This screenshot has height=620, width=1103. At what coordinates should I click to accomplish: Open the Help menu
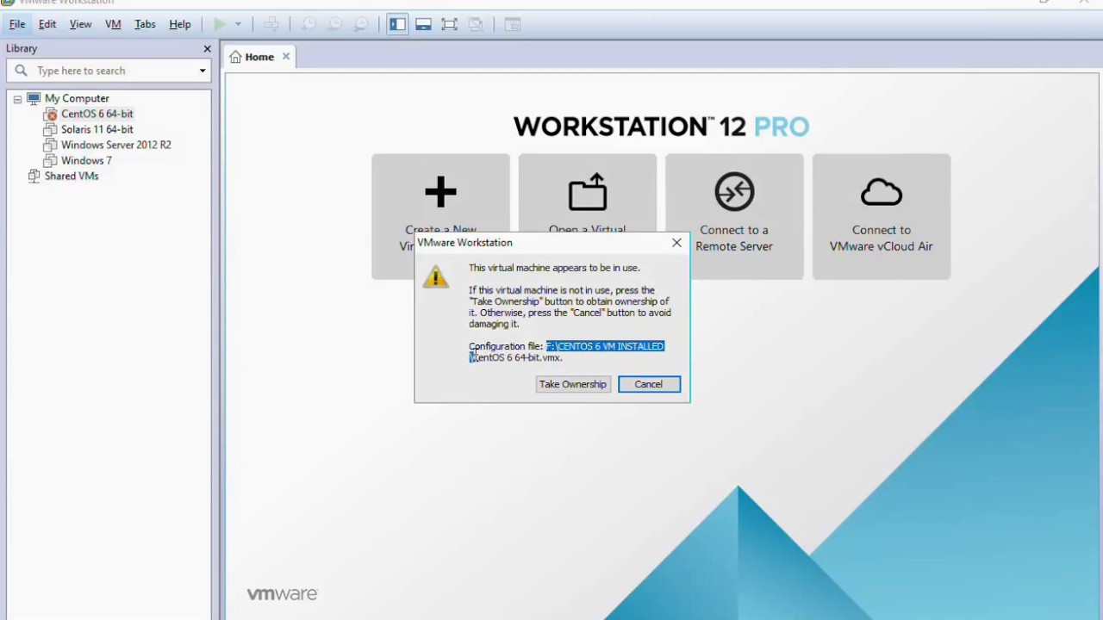180,24
